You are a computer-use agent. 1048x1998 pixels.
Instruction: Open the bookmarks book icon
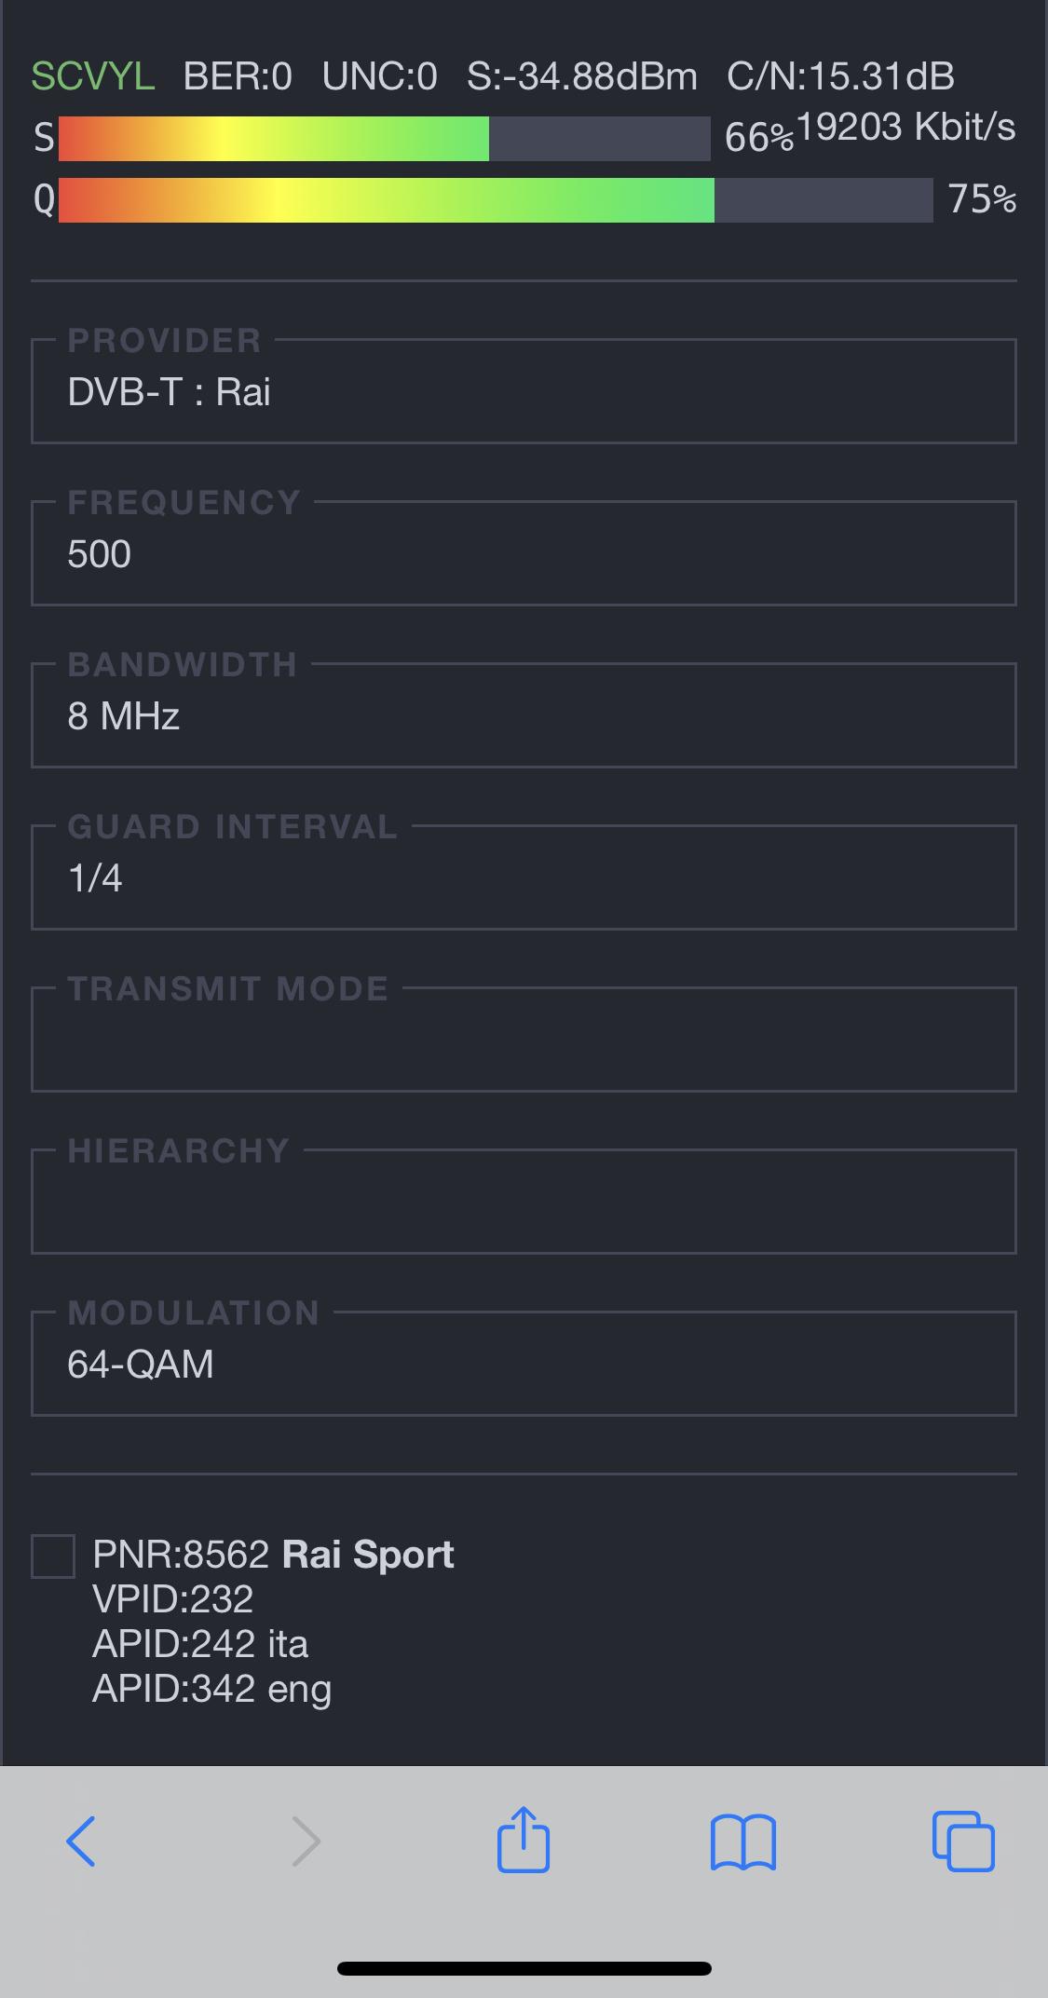pos(743,1842)
